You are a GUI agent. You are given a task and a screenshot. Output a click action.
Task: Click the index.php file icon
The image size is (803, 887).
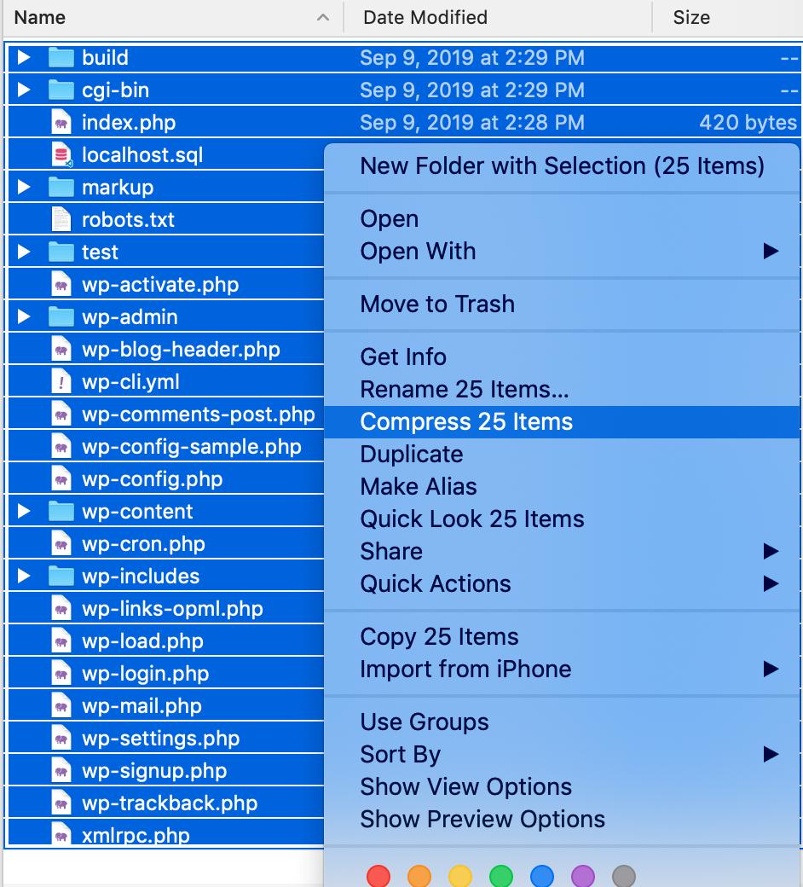tap(61, 122)
